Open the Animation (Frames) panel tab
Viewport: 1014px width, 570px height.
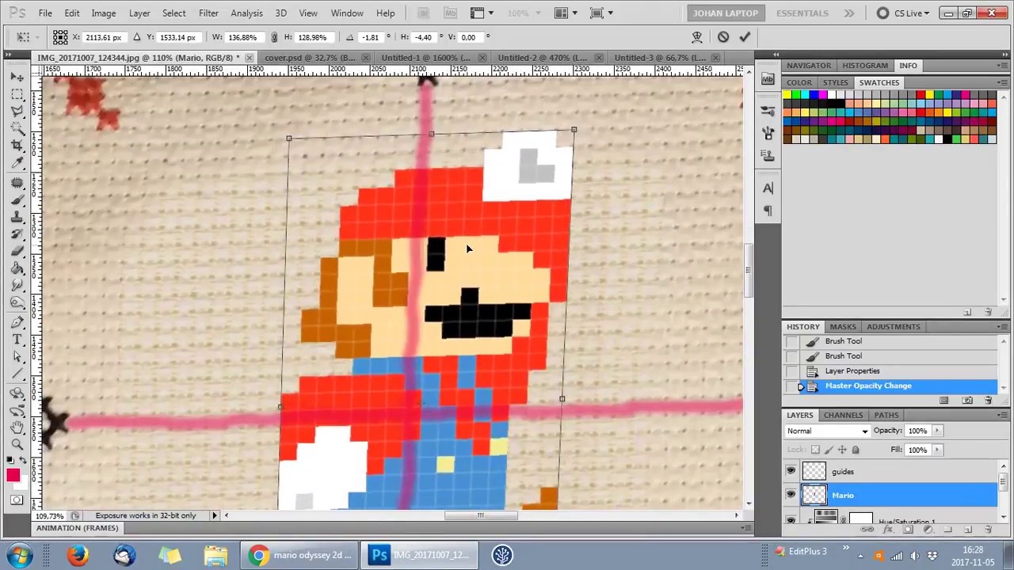coord(77,528)
